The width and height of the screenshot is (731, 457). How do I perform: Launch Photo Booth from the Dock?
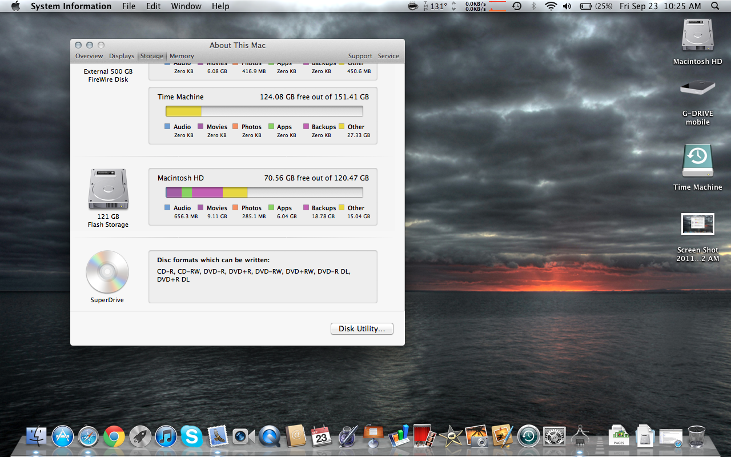pos(425,437)
